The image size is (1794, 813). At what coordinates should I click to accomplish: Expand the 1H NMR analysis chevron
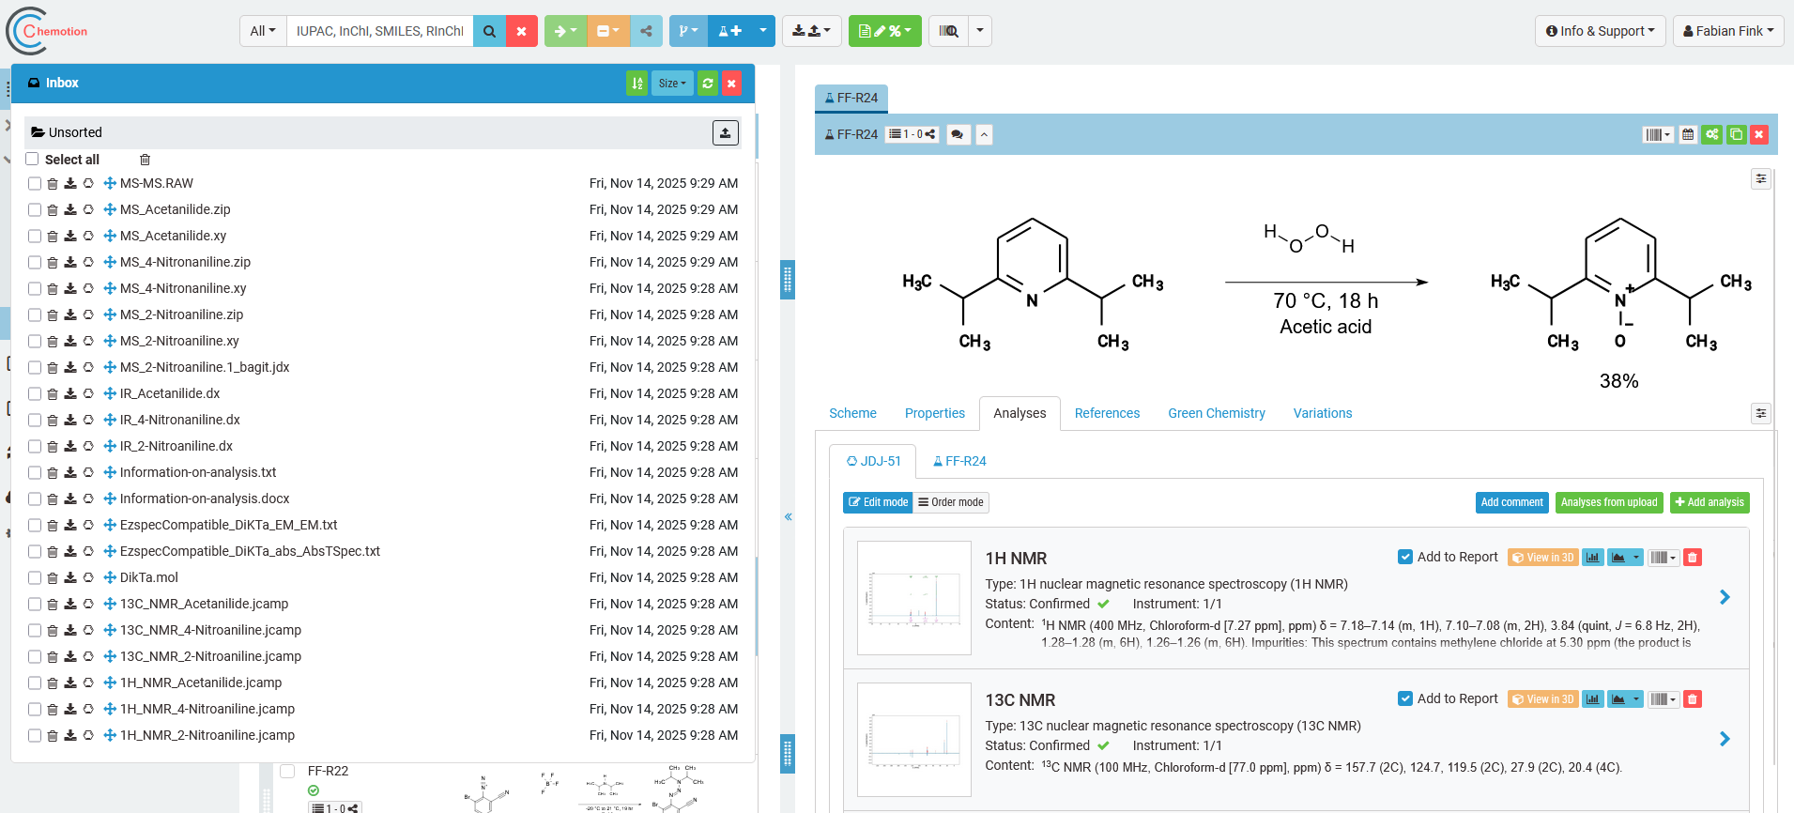tap(1725, 597)
